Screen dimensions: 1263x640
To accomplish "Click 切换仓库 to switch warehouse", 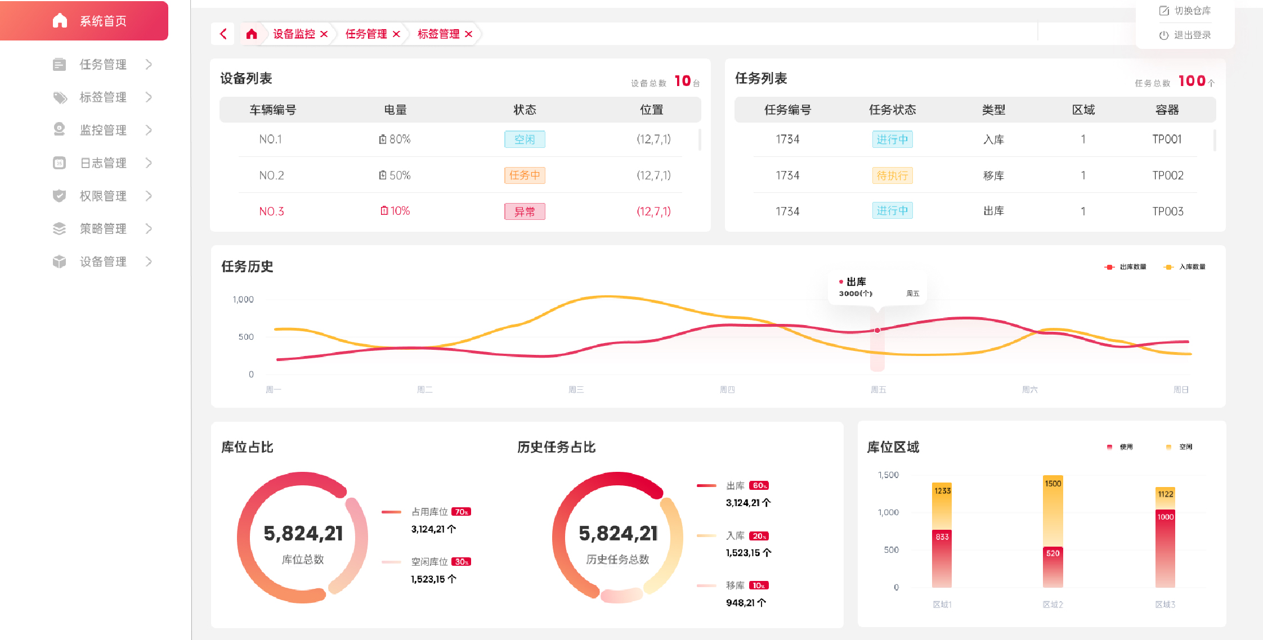I will click(1185, 11).
